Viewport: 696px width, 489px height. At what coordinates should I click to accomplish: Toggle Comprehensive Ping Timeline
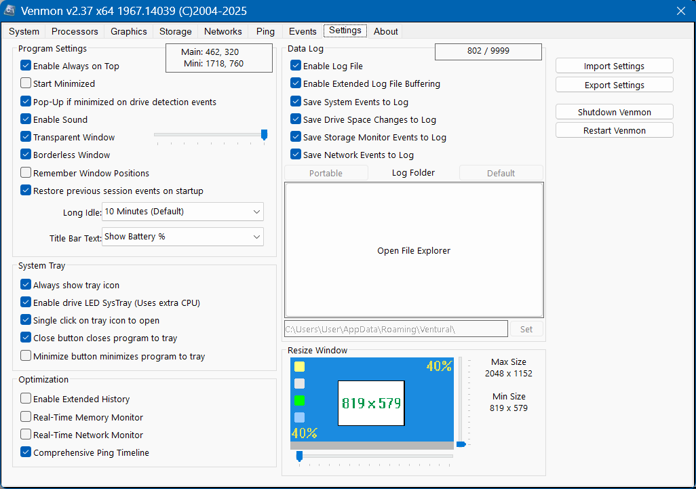pyautogui.click(x=26, y=452)
